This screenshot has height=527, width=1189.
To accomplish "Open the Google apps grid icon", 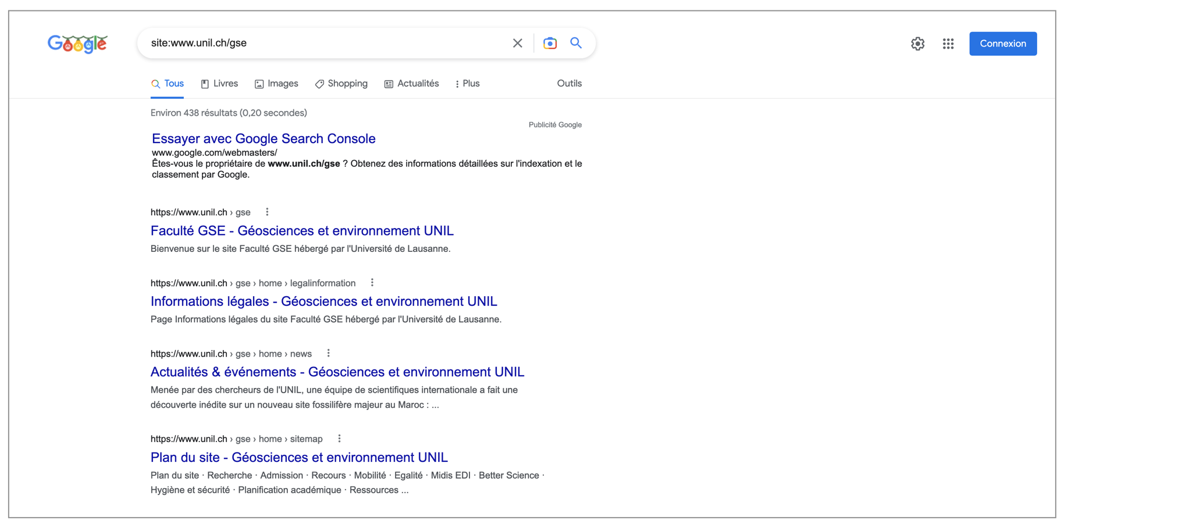I will (948, 44).
